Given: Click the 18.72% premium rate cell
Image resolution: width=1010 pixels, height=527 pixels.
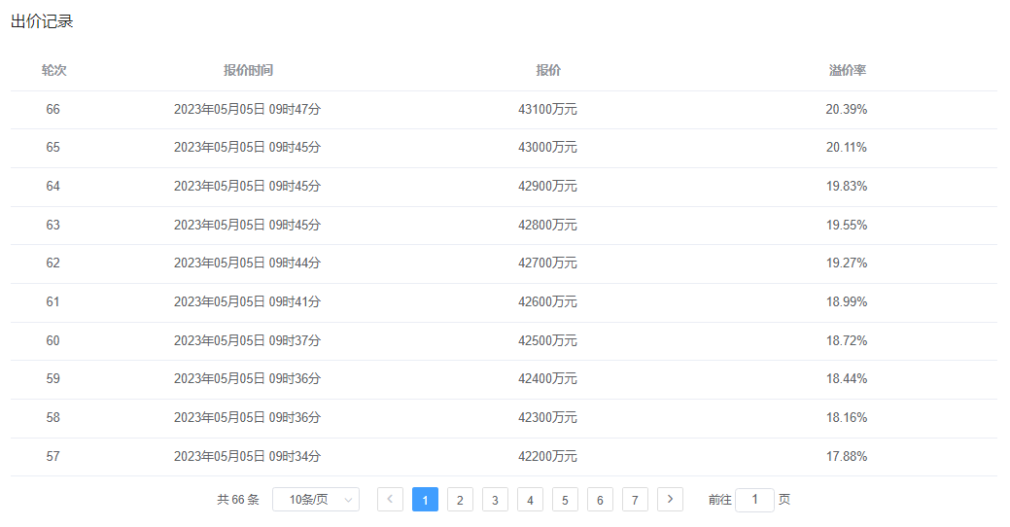Looking at the screenshot, I should click(x=847, y=340).
